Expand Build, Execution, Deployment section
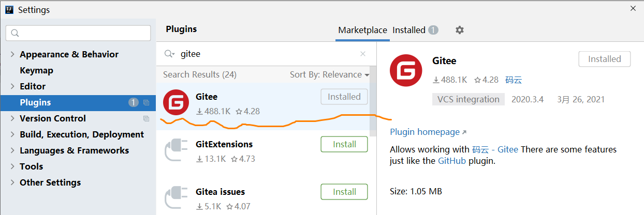This screenshot has width=644, height=215. [x=12, y=134]
